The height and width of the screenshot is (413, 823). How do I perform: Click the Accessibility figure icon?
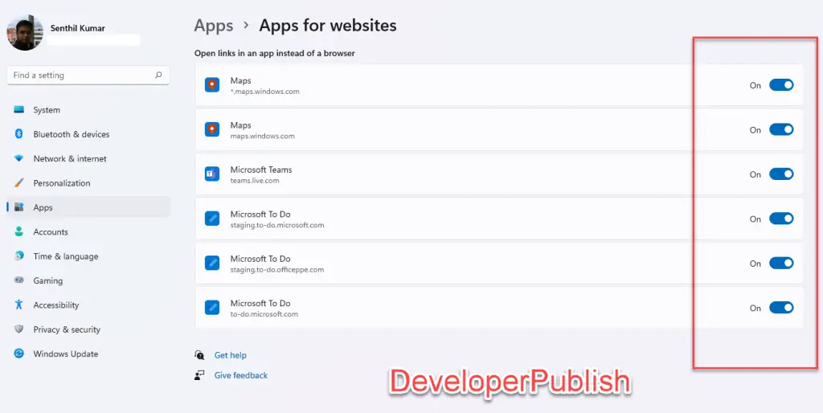[x=19, y=305]
